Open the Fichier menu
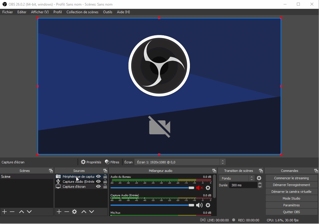Viewport: 319px width, 224px height. [x=7, y=12]
